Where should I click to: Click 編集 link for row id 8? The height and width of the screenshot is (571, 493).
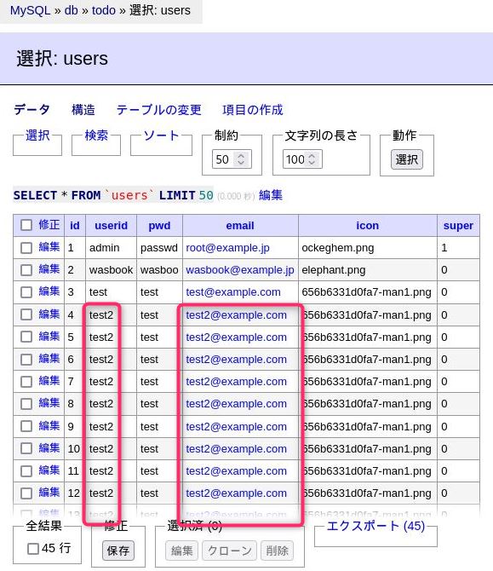[x=49, y=403]
